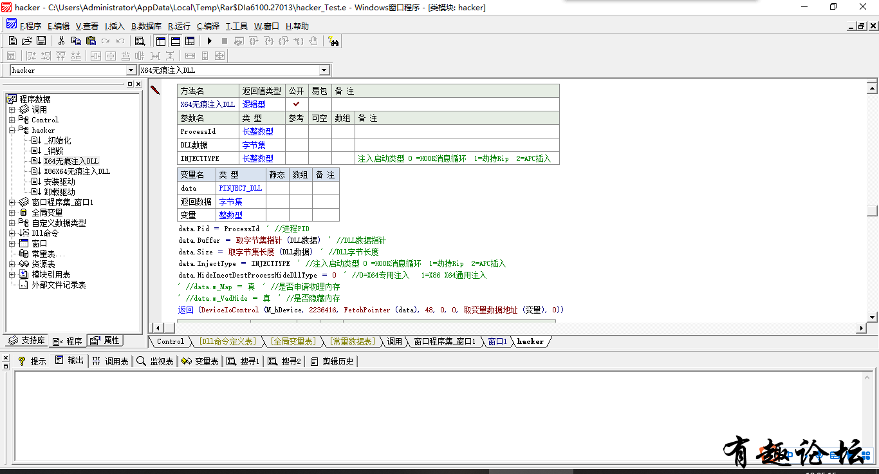Run the program with the play icon
The height and width of the screenshot is (474, 879).
tap(210, 41)
